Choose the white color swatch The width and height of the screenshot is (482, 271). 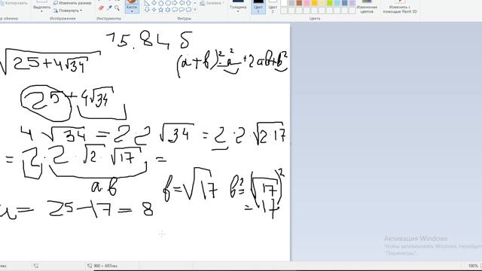284,3
